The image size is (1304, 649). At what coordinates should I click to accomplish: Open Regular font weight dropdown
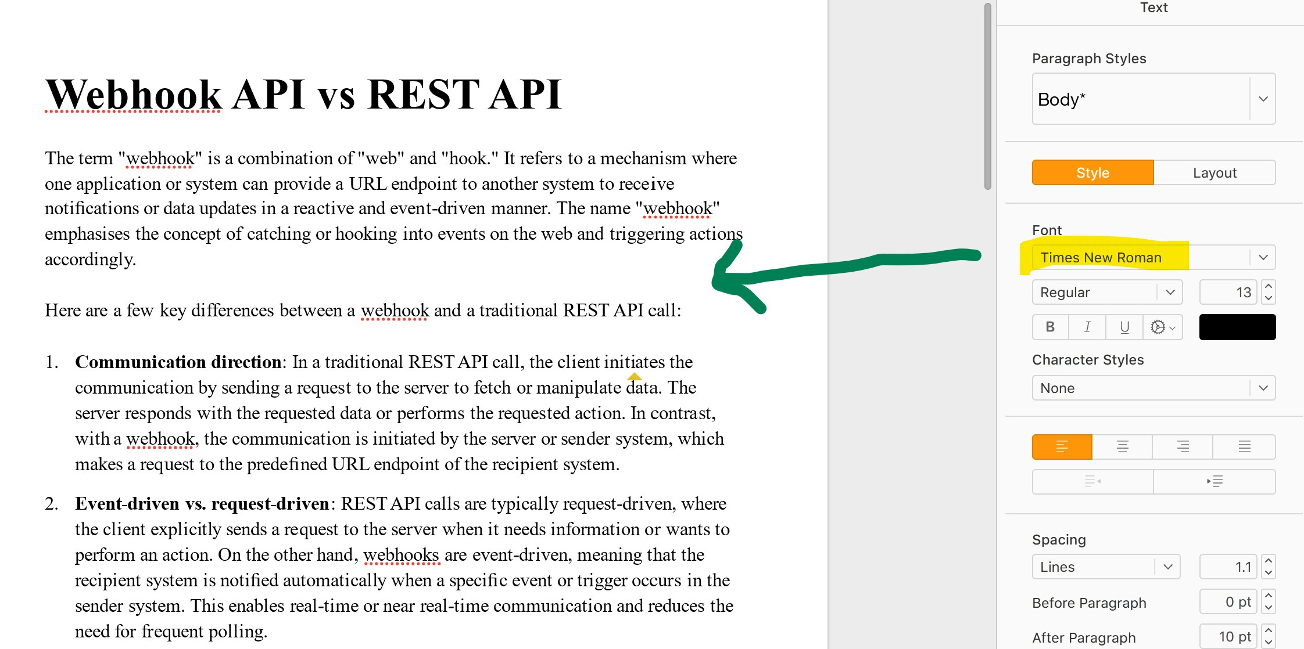coord(1170,292)
